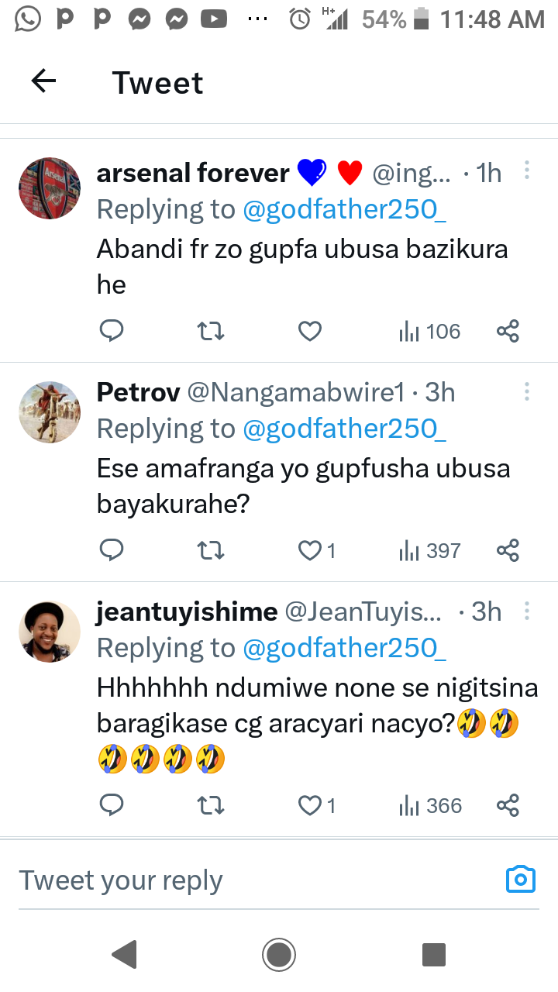558x992 pixels.
Task: Open more options on jeantuyishime's tweet
Action: tap(527, 611)
